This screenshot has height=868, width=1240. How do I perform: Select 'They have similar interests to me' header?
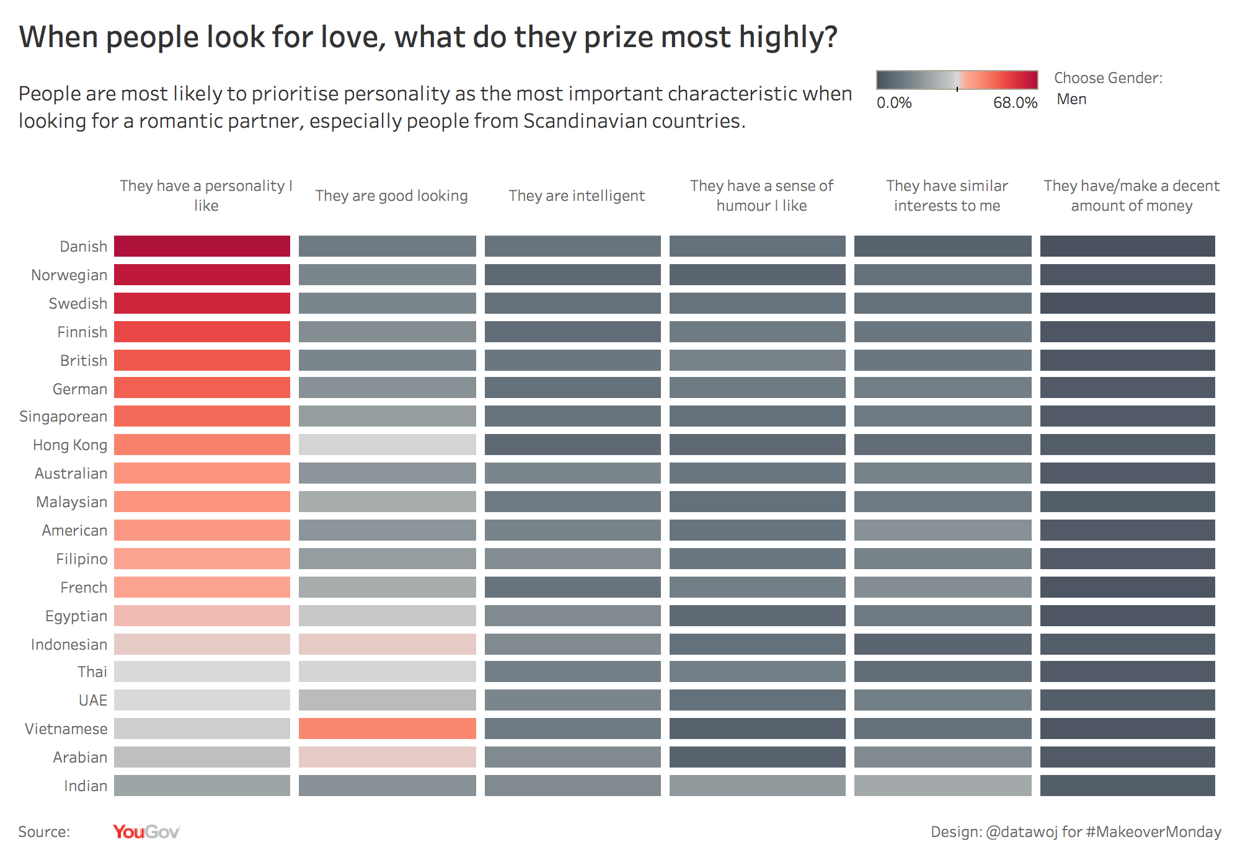[947, 195]
